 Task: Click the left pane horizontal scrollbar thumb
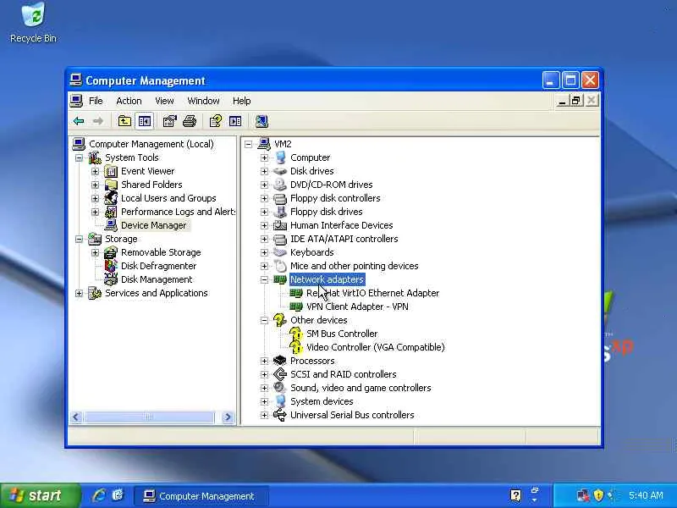click(x=149, y=417)
